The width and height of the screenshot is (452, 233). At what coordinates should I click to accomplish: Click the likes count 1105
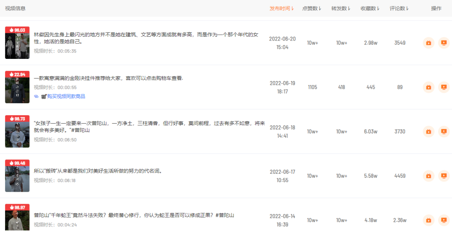point(313,87)
